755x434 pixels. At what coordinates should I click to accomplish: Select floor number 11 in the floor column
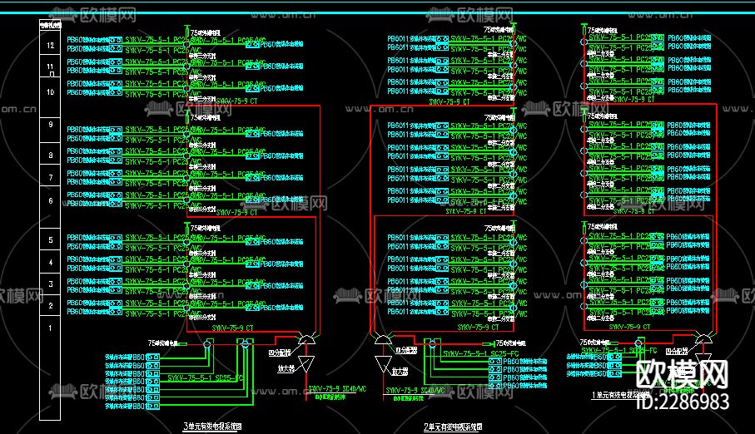[x=50, y=67]
